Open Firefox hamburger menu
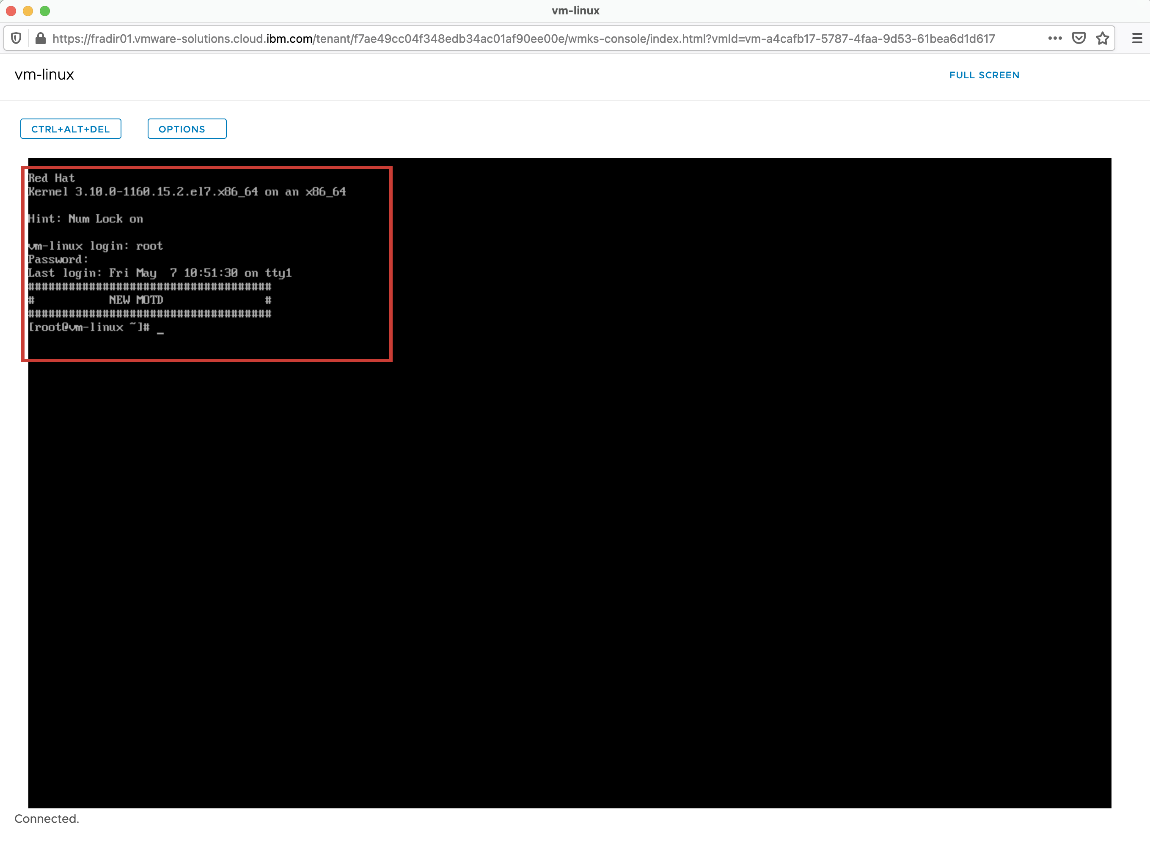Screen dimensions: 1150x849 tap(1136, 39)
